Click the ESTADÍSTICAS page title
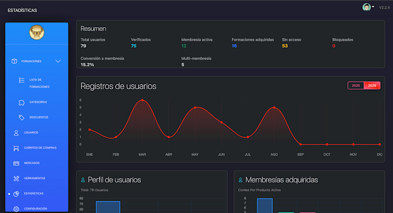Screen dimensions: 393x213 [23, 10]
